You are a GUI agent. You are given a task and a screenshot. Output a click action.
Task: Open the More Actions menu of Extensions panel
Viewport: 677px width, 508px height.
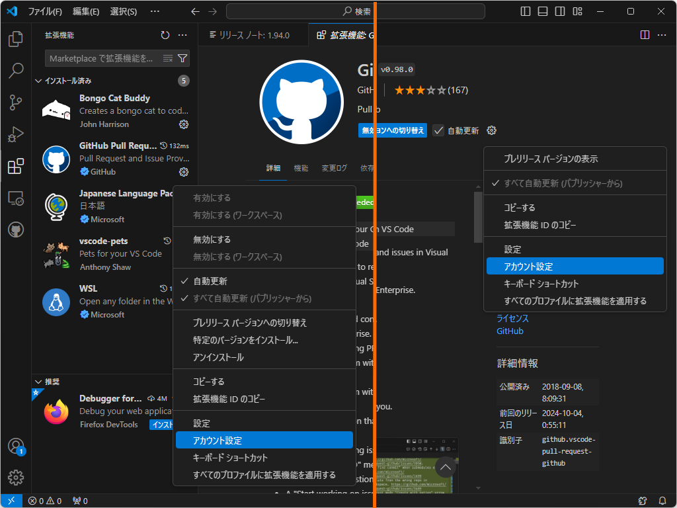click(182, 35)
